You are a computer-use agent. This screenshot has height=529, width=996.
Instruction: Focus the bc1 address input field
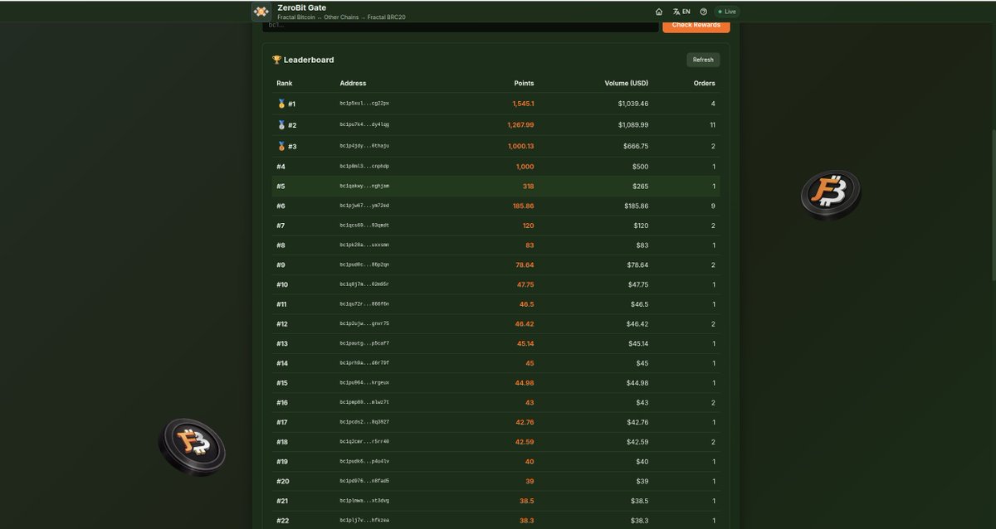click(x=461, y=25)
